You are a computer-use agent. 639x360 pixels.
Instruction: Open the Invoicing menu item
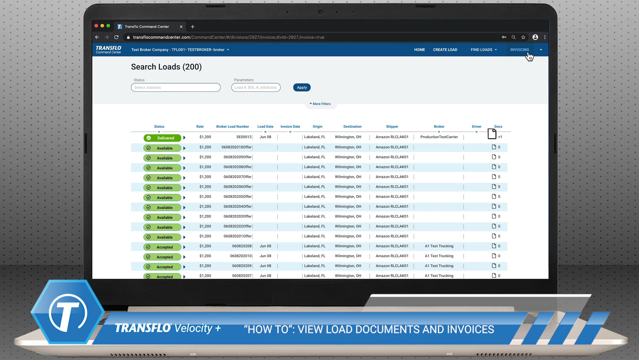tap(519, 50)
